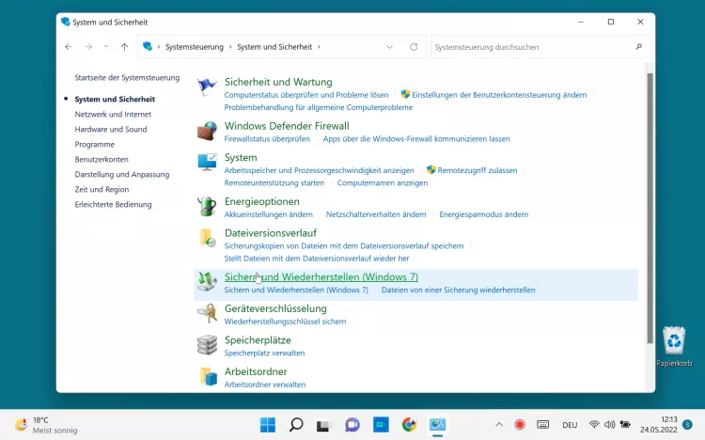Select Benutzerkonten in the sidebar
Viewport: 705px width, 440px height.
pos(102,159)
